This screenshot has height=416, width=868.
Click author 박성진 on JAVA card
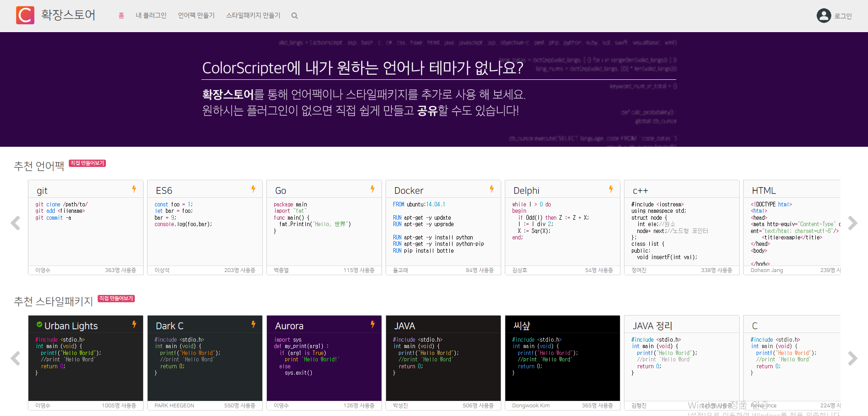[400, 405]
